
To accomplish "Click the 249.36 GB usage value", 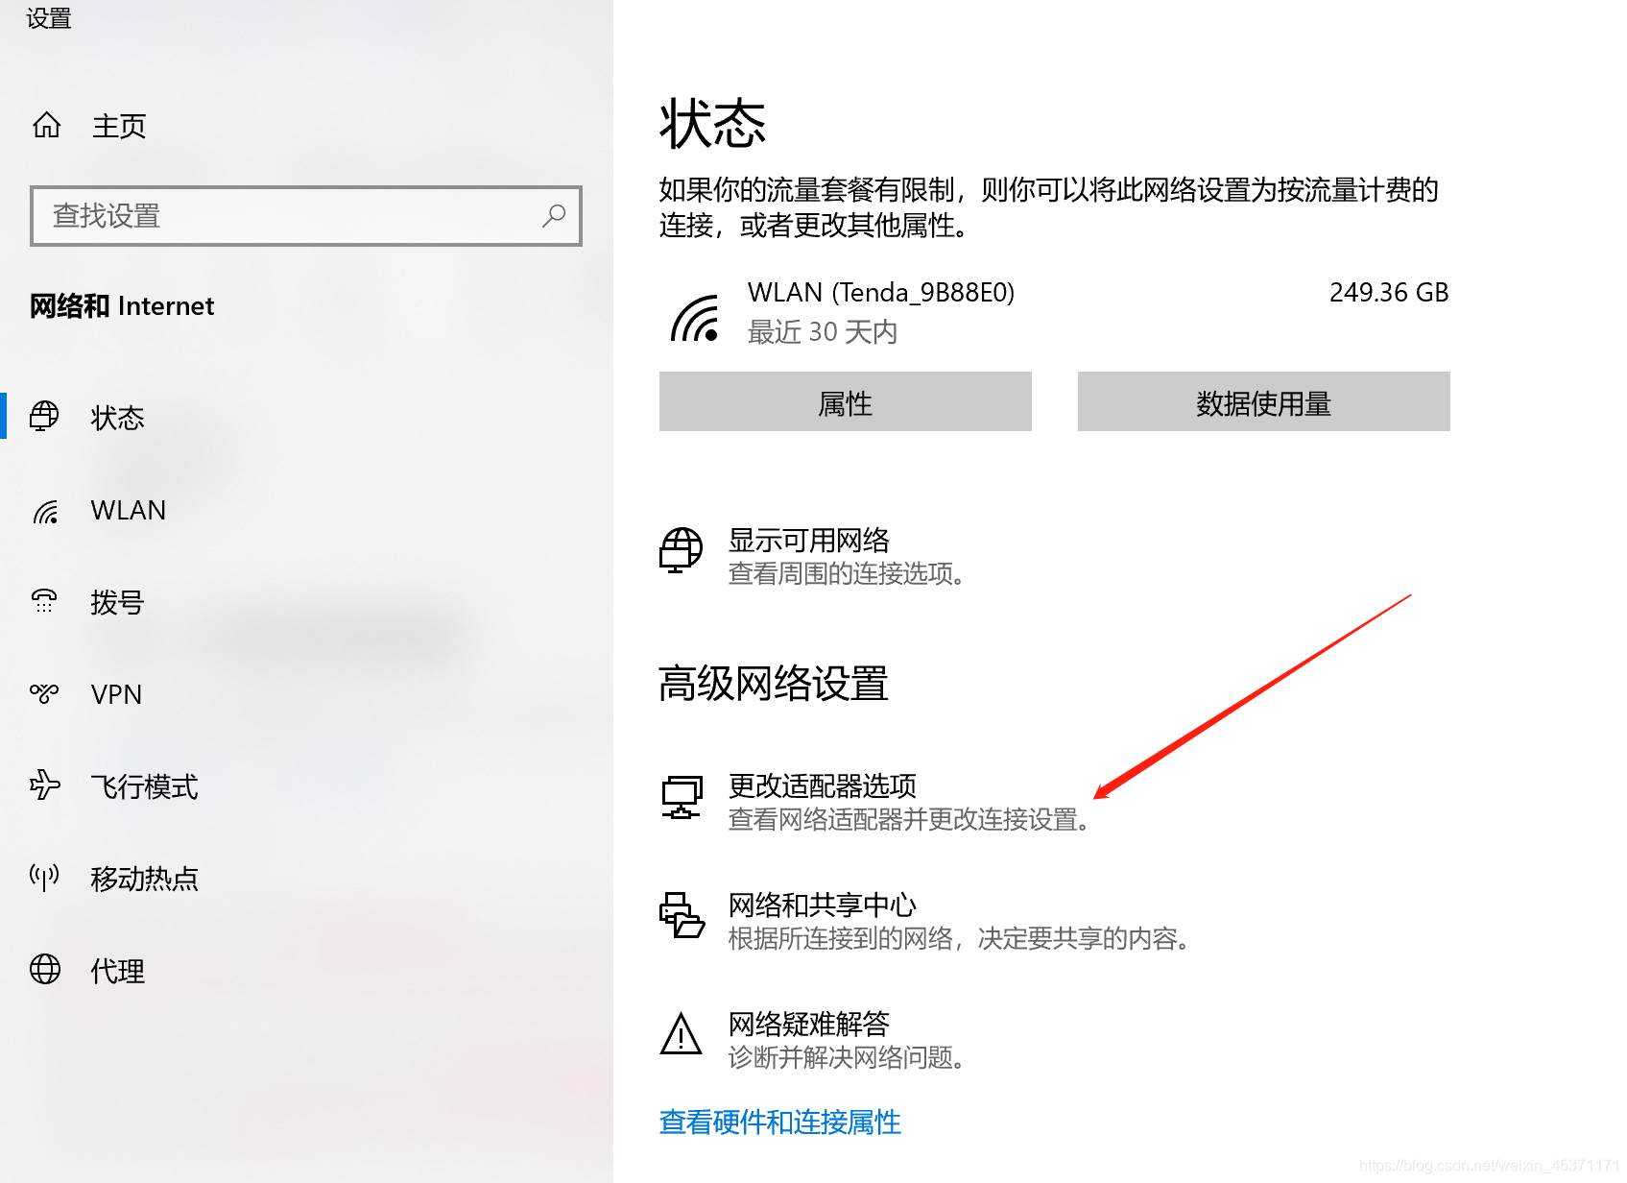I will click(x=1389, y=292).
